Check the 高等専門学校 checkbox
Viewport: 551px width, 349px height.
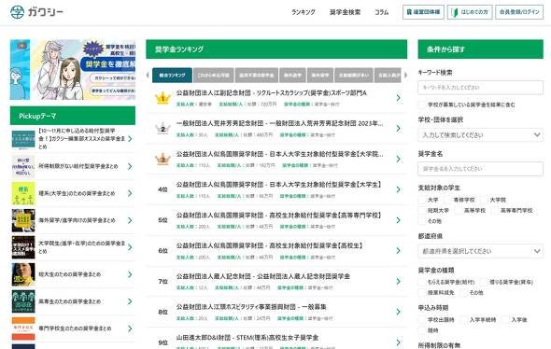coord(495,210)
